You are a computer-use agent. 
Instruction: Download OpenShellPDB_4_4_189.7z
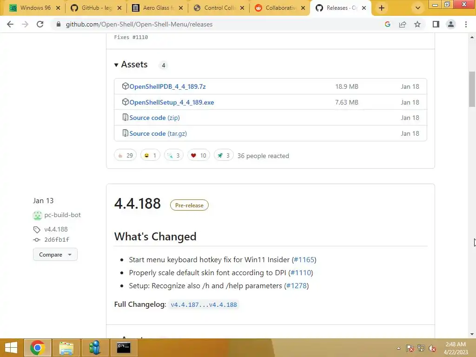tap(167, 86)
